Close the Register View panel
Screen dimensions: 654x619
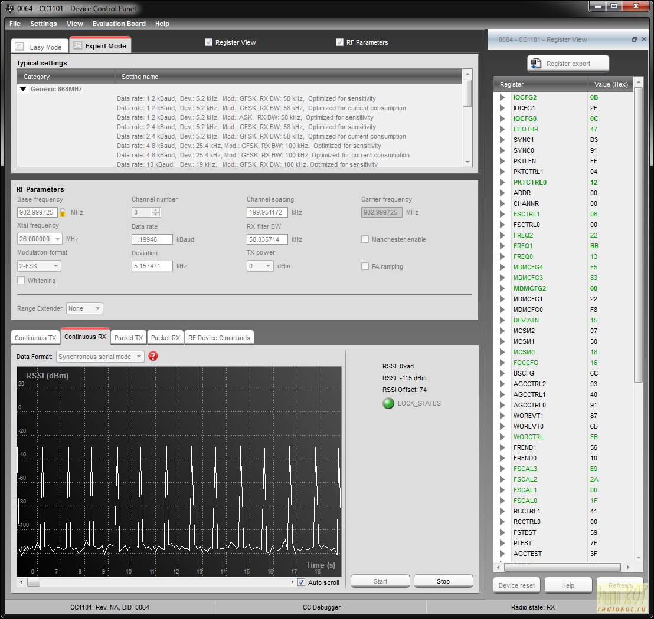tap(643, 39)
